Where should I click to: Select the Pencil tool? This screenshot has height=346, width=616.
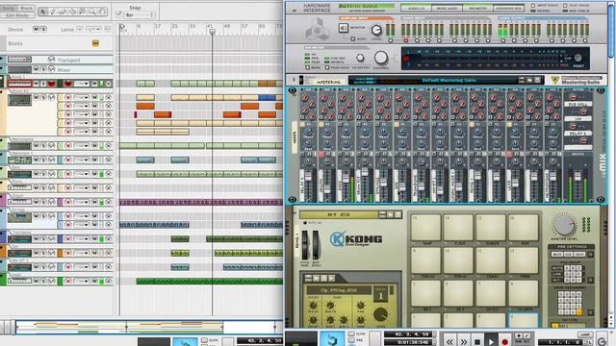pyautogui.click(x=53, y=12)
